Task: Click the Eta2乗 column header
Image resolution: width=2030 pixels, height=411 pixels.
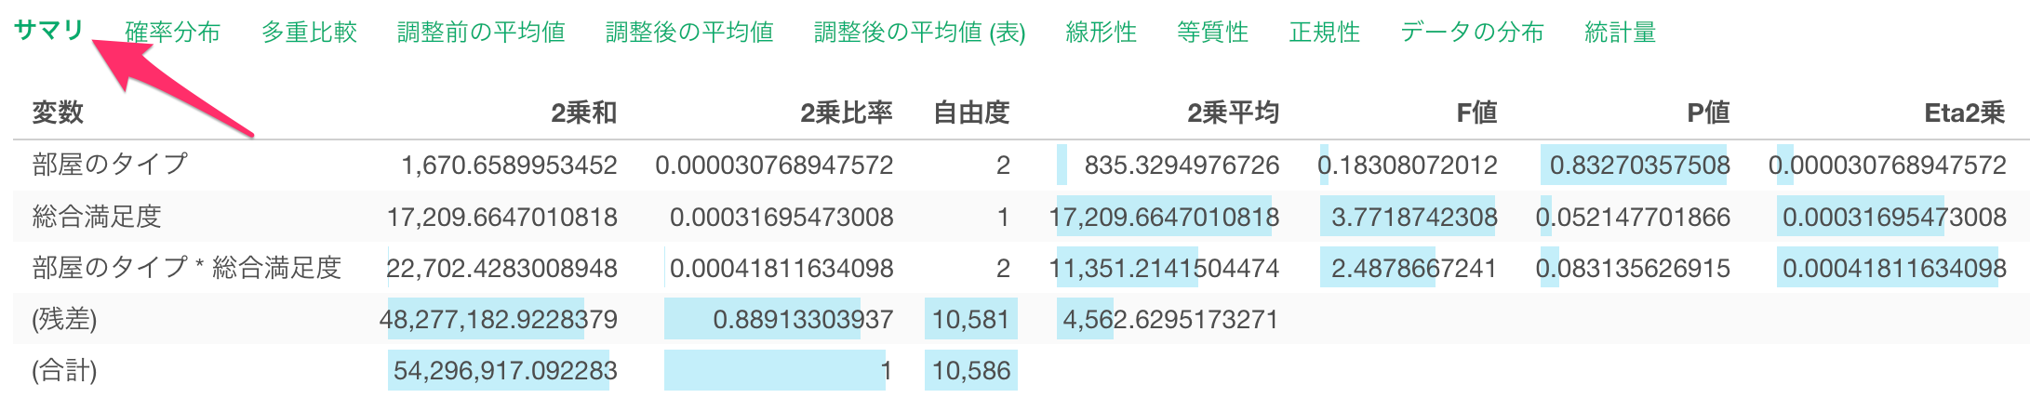Action: pos(1964,113)
